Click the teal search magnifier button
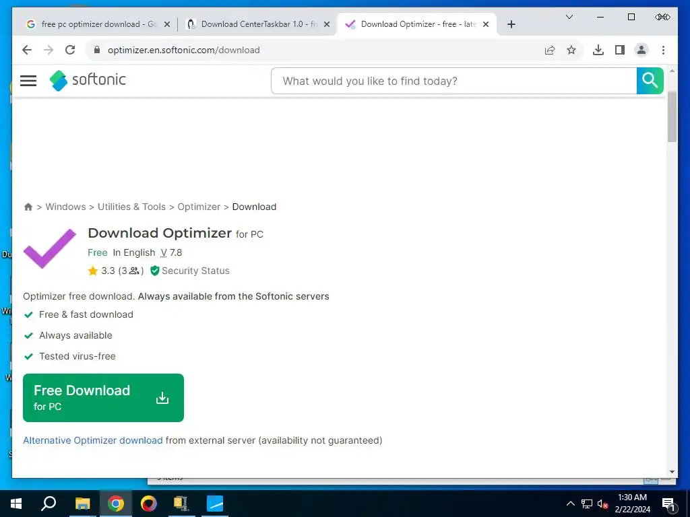The width and height of the screenshot is (690, 517). pyautogui.click(x=650, y=81)
